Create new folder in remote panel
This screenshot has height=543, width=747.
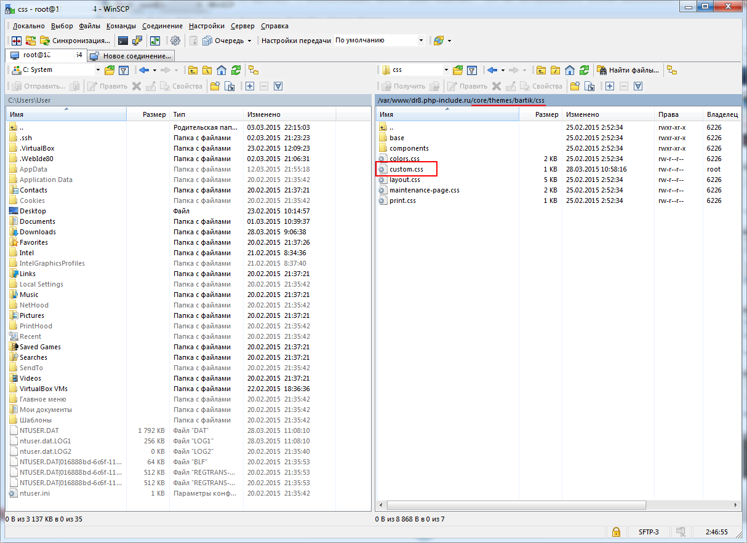tap(575, 86)
